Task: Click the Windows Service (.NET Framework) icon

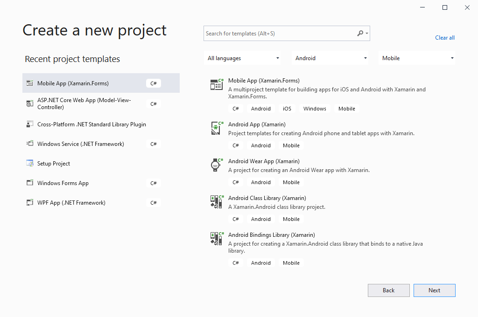Action: (x=29, y=144)
